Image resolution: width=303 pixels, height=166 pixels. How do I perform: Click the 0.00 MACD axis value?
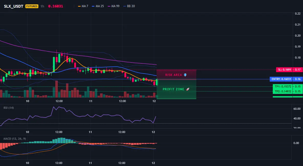click(296, 143)
